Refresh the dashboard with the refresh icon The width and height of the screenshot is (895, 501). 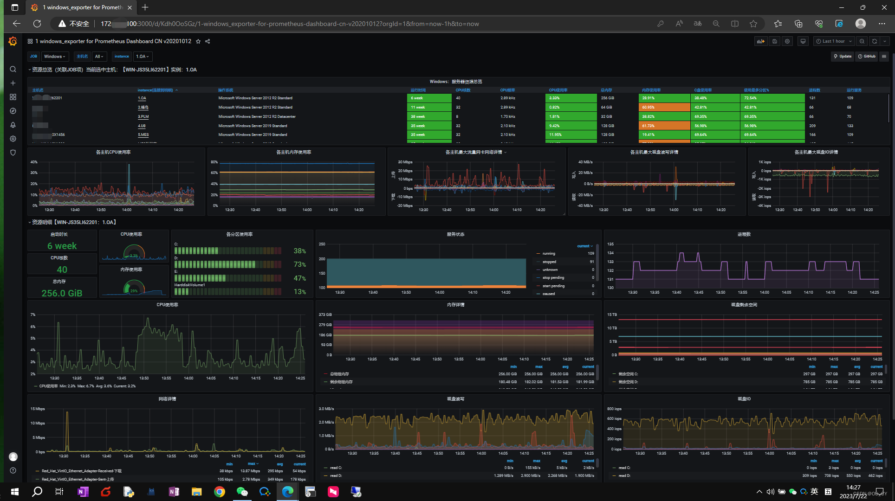(x=875, y=41)
